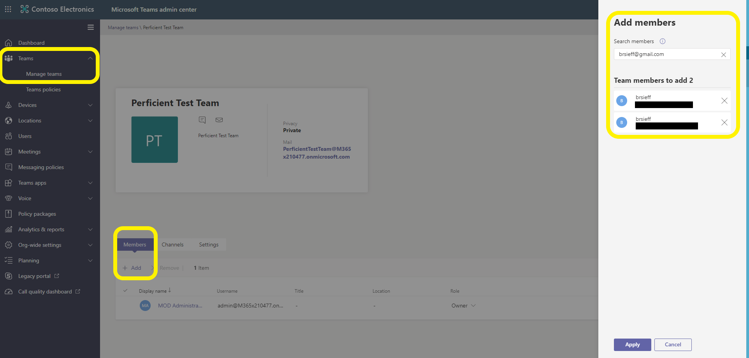Click the Meetings calendar icon

[x=9, y=152]
